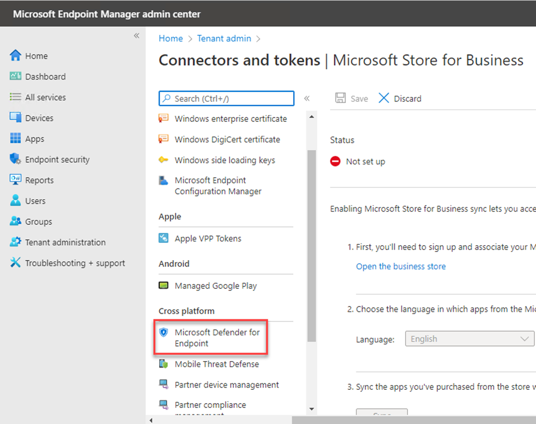
Task: Click the Save floppy disk icon
Action: coord(341,98)
